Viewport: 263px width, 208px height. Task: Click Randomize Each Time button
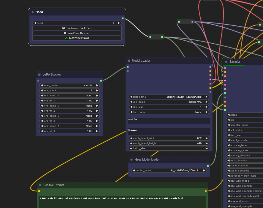pos(77,28)
